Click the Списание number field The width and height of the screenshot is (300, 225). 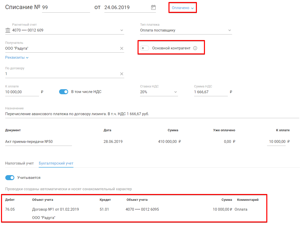[66, 8]
